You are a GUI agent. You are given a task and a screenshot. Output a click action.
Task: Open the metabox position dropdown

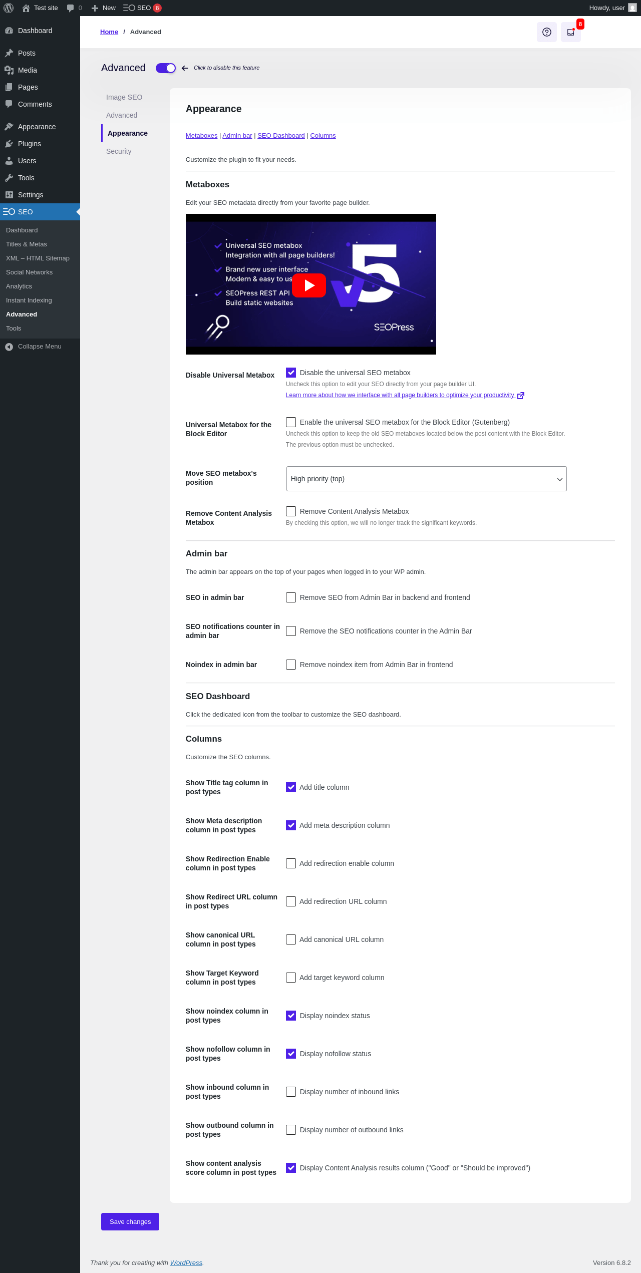pyautogui.click(x=426, y=479)
